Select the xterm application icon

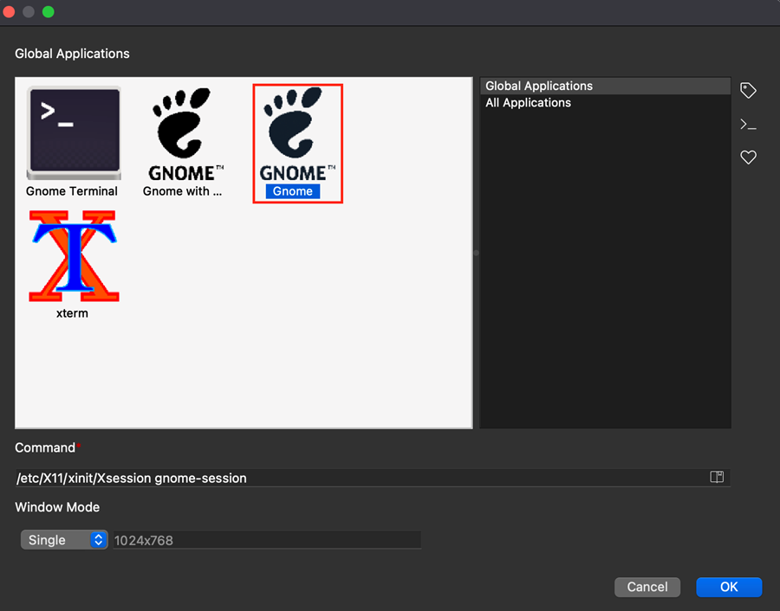point(73,256)
